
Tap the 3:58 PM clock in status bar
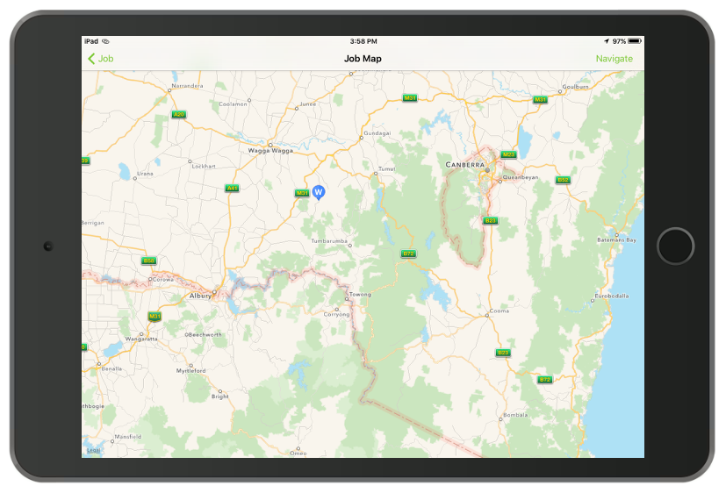click(363, 41)
